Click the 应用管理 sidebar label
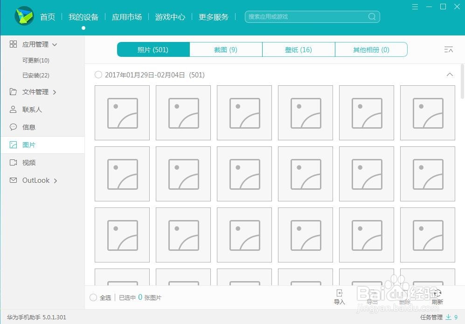465x324 pixels. pos(35,44)
